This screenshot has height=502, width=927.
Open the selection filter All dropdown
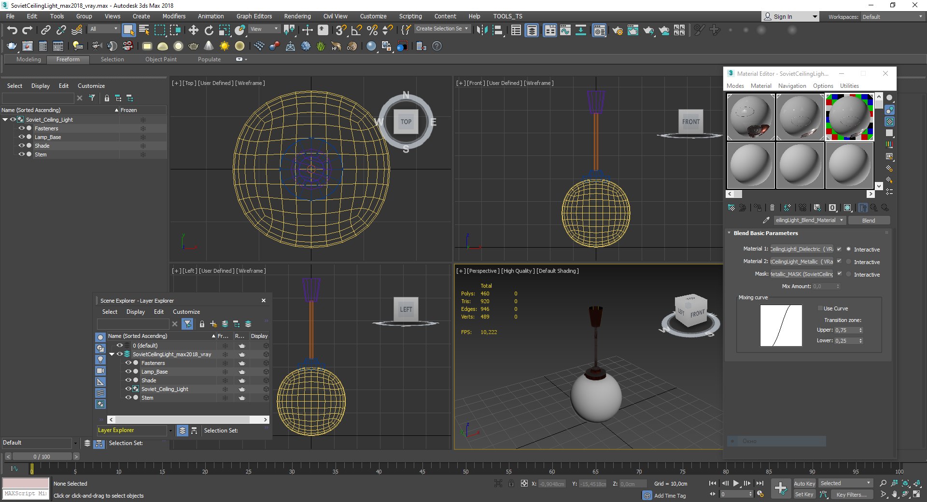(x=104, y=29)
